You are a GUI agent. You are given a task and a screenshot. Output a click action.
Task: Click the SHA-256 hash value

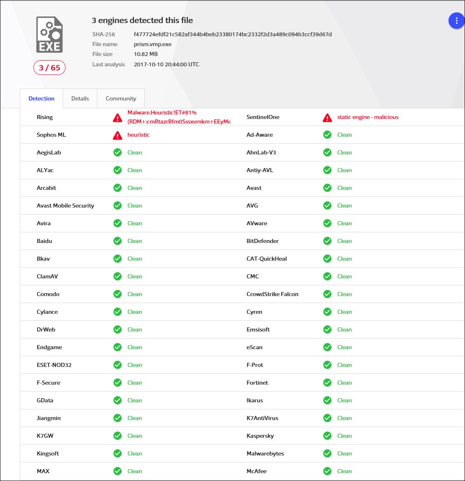coord(233,35)
